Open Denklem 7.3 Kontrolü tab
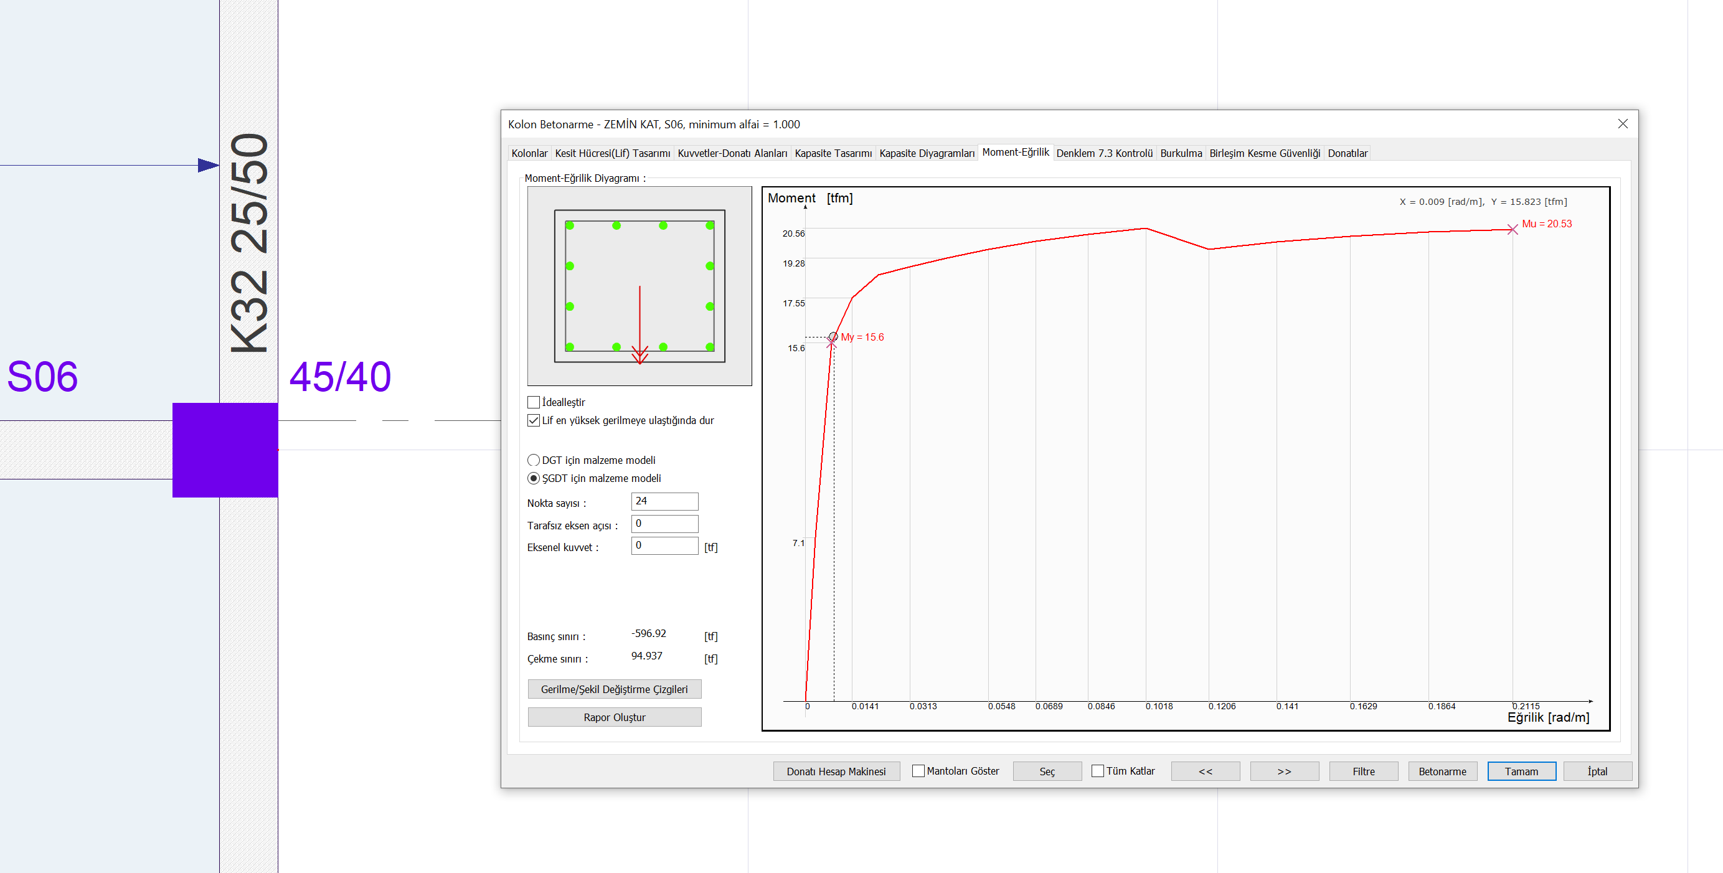Screen dimensions: 1723x873 (1103, 153)
